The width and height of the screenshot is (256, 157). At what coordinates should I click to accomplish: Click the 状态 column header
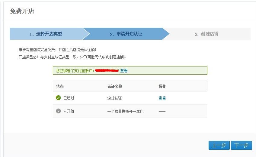pos(60,86)
